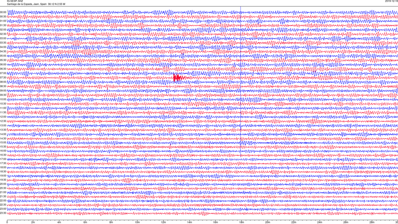Click the 18m tick on the time axis
The height and width of the screenshot is (224, 398).
pyautogui.click(x=242, y=222)
